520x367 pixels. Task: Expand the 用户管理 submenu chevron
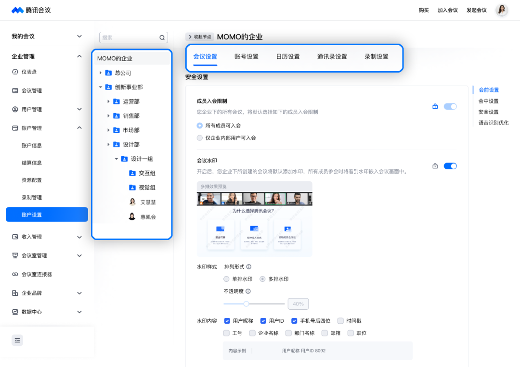pos(79,109)
